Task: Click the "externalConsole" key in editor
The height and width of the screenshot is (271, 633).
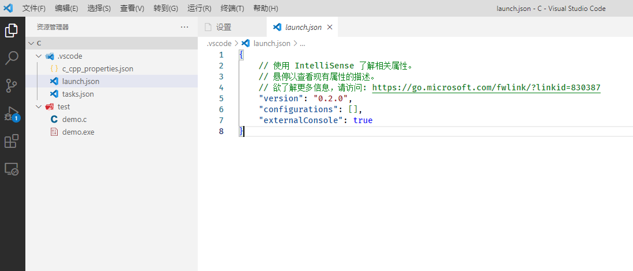Action: (x=301, y=120)
